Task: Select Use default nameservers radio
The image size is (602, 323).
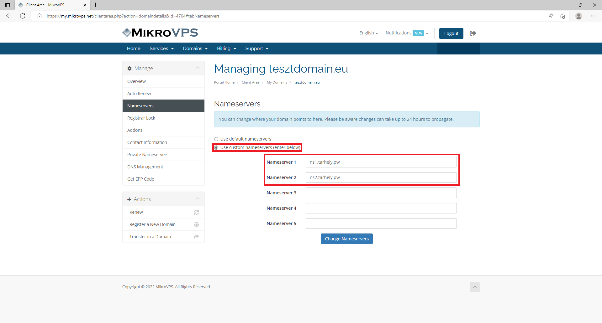Action: 216,139
